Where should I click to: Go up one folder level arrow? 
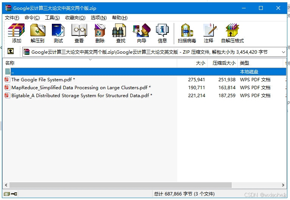11,51
